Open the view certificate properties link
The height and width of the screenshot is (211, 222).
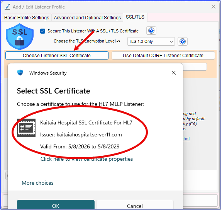(x=86, y=159)
